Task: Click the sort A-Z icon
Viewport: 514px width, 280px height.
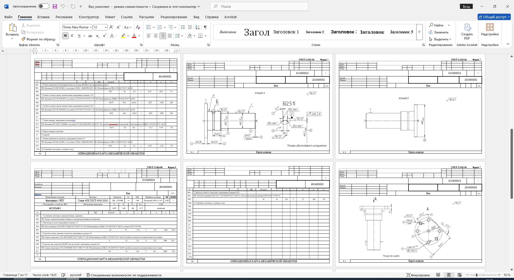Action: tap(198, 27)
